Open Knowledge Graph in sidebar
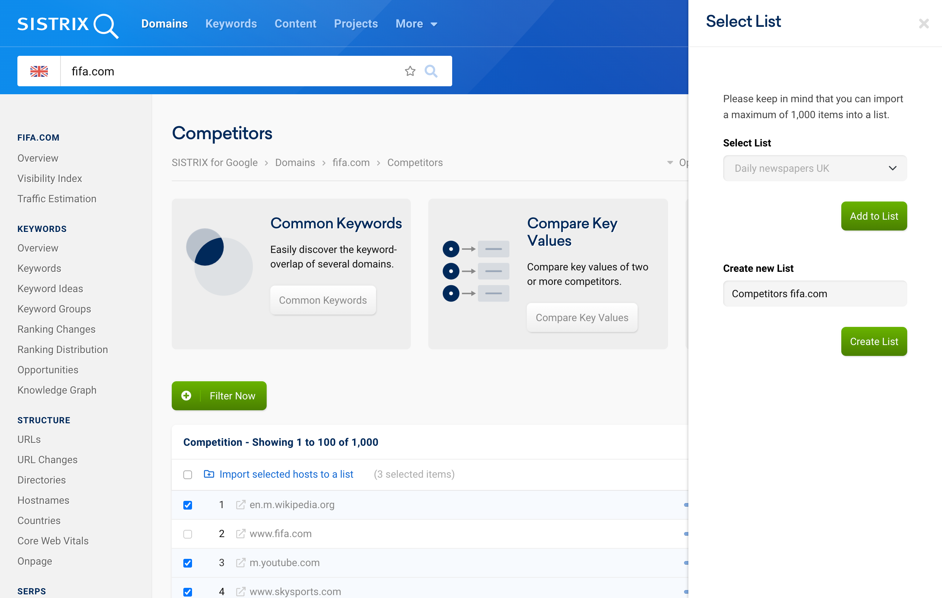Image resolution: width=942 pixels, height=598 pixels. [x=57, y=390]
